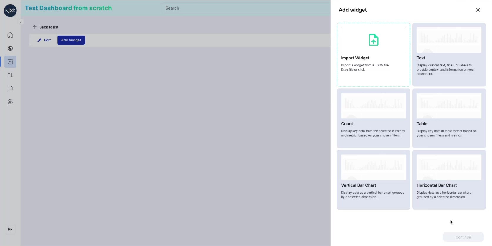492x246 pixels.
Task: Select the Count widget thumbnail
Action: (374, 106)
